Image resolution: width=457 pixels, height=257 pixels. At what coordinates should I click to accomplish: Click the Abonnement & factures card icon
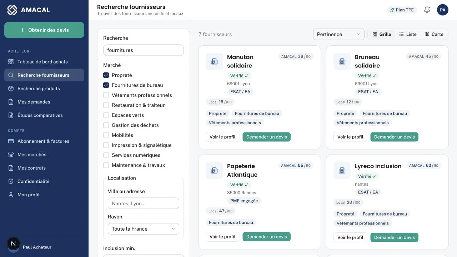click(x=11, y=141)
